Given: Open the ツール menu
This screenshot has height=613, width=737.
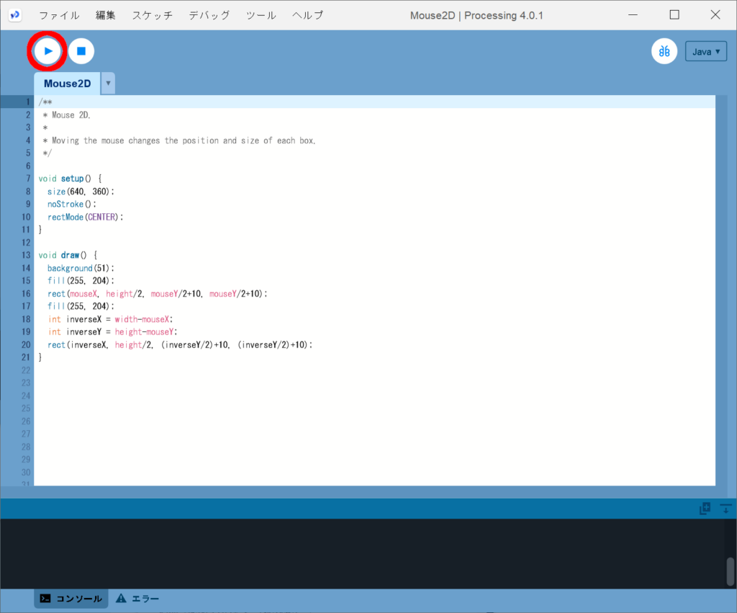Looking at the screenshot, I should tap(261, 15).
